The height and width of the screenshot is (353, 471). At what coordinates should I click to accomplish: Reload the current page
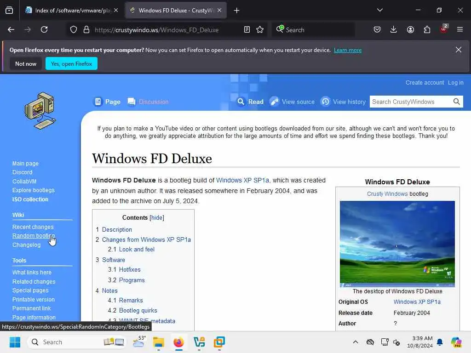coord(44,29)
